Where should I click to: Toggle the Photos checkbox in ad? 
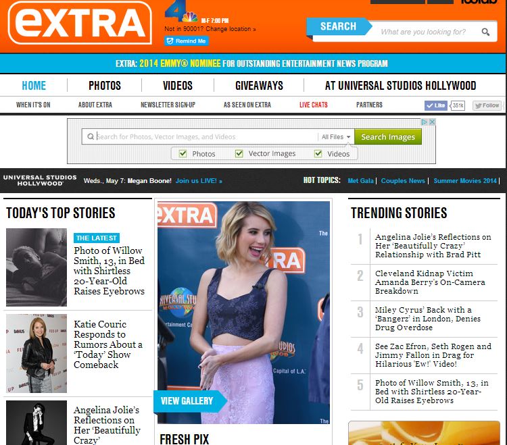(x=183, y=154)
